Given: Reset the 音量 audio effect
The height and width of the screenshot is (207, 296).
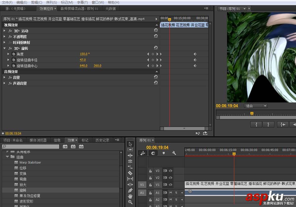Looking at the screenshot, I should [156, 77].
